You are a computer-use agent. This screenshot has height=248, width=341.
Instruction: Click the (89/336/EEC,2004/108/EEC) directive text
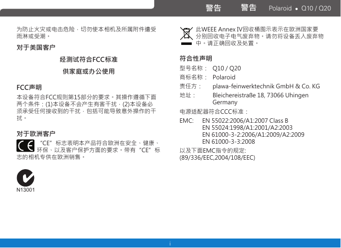pyautogui.click(x=217, y=158)
